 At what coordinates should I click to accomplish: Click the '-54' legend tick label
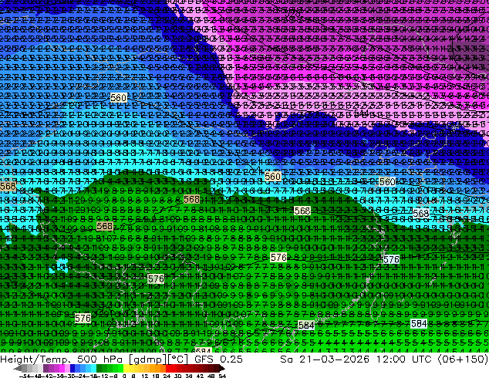tap(25, 376)
